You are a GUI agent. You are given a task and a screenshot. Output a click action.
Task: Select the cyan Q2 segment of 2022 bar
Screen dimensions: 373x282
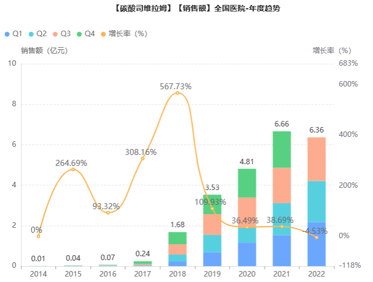click(x=317, y=202)
